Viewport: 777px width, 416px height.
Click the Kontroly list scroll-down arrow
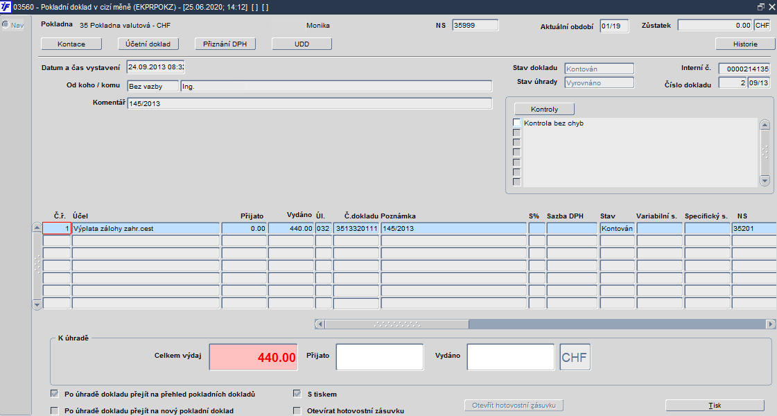765,182
